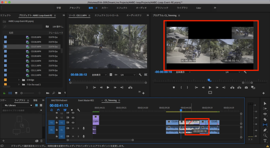
Task: Click Export Frame camera icon in Program monitor
Action: [x=246, y=87]
